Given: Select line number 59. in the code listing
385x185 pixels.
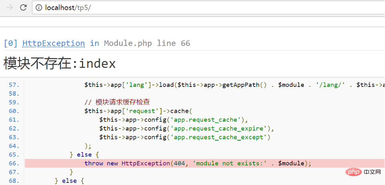Looking at the screenshot, I should click(14, 103).
